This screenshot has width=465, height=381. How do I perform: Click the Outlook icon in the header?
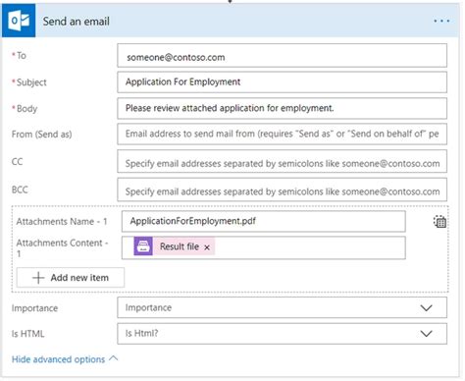coord(19,21)
